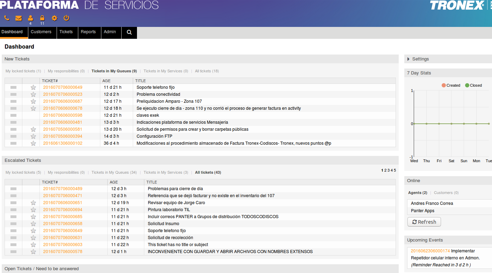Star the 'INCONVENIENTE CON GUARDAR' ticket
Viewport: 492px width, 273px height.
(33, 252)
